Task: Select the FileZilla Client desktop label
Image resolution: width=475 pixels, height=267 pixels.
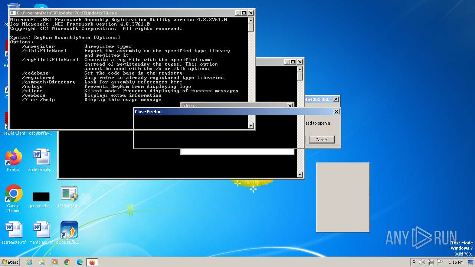Action: tap(13, 133)
